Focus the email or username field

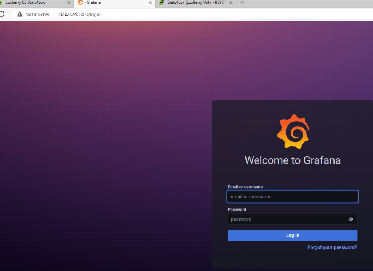click(x=293, y=197)
